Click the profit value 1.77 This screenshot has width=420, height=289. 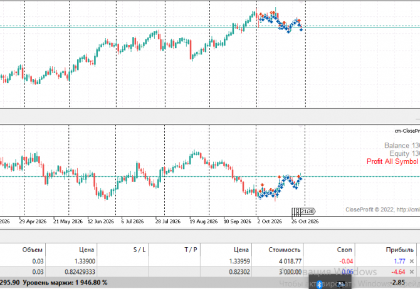point(400,261)
